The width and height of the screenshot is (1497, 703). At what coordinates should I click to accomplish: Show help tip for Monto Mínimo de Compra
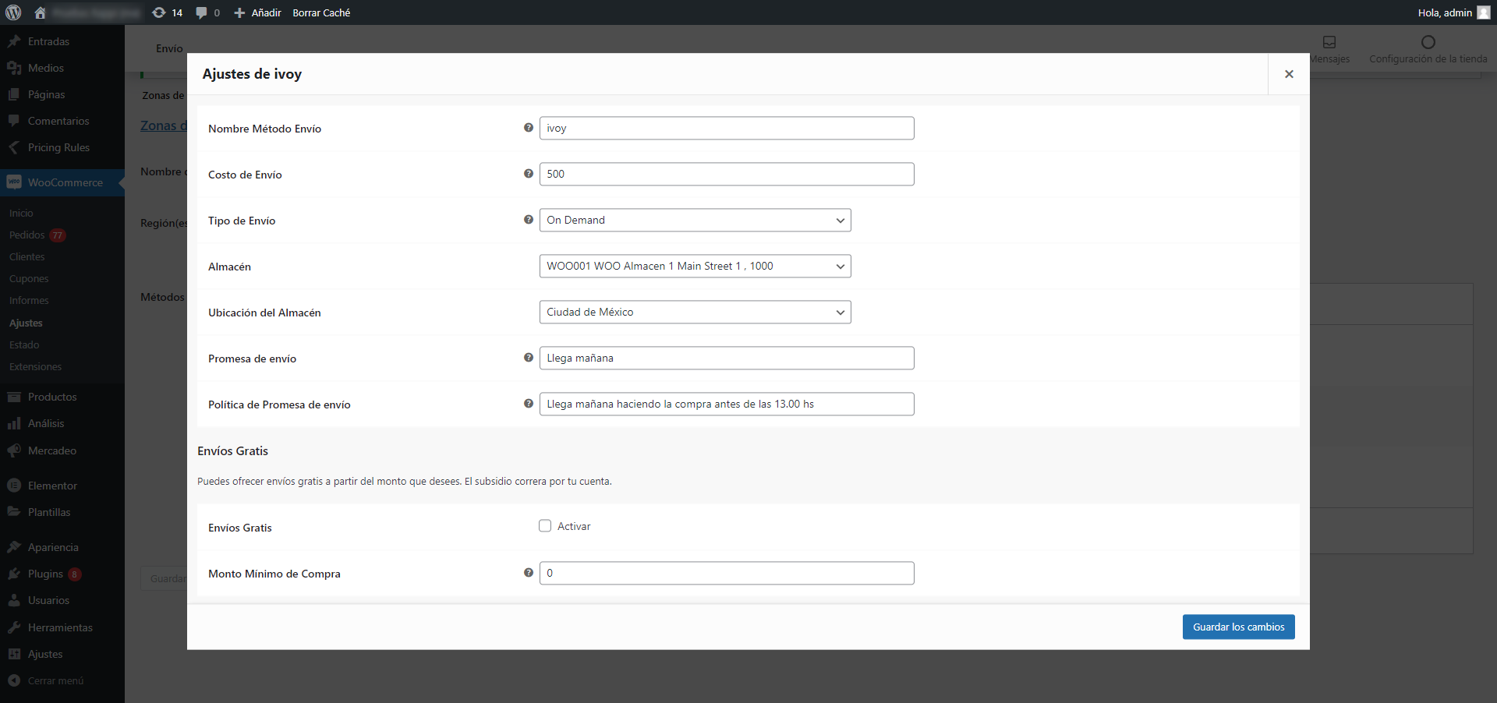[529, 573]
